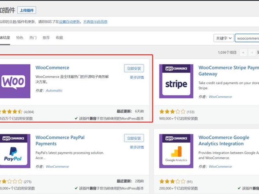Click the PayPal plugin compatibility checkmark note
Screen dimensions: 259x194
[109, 188]
